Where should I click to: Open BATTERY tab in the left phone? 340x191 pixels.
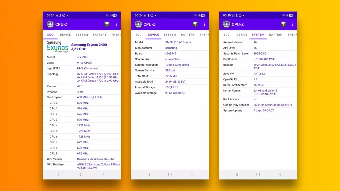click(100, 35)
